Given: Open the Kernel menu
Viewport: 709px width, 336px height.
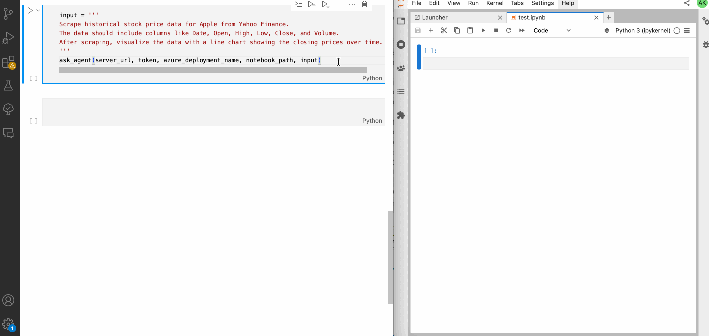Looking at the screenshot, I should pos(495,3).
